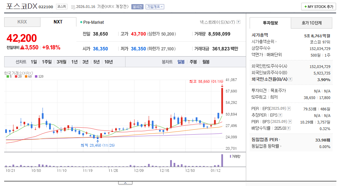Click the 전일 value 38,650

tap(100, 34)
